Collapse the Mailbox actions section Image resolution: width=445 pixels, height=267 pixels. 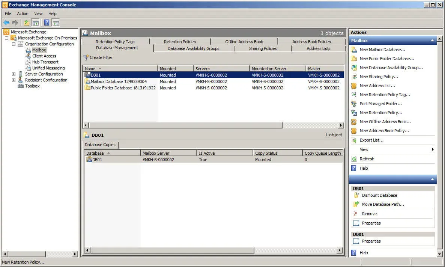[x=432, y=41]
